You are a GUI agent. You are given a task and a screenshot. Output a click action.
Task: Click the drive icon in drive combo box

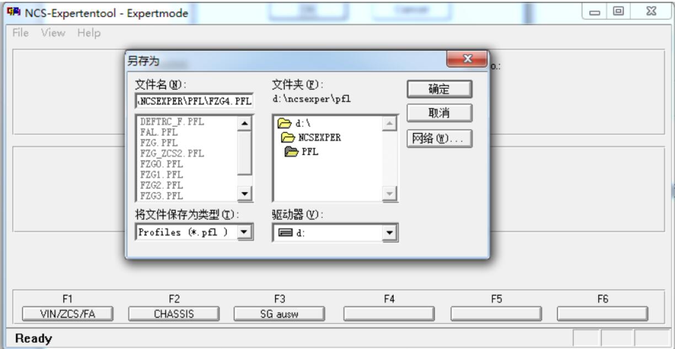285,233
